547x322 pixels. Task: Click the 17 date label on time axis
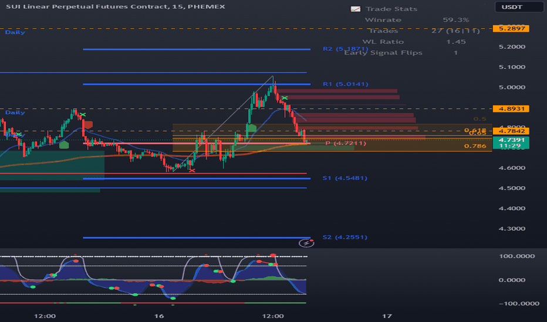point(387,316)
